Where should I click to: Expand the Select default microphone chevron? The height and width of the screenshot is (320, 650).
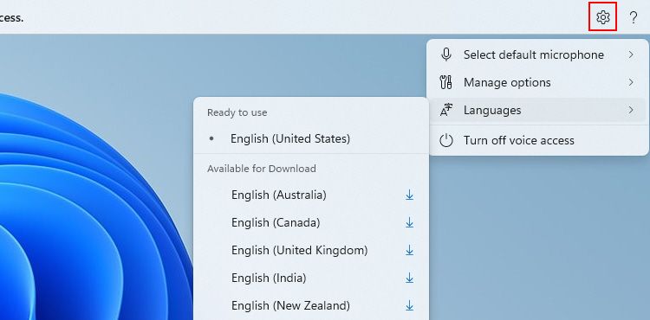coord(631,54)
